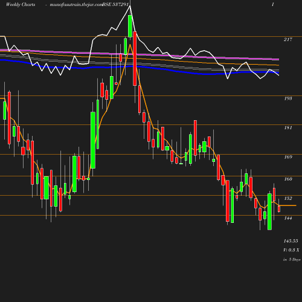The width and height of the screenshot is (302, 302).
Task: Click the 152 price axis label
Action: (x=288, y=199)
